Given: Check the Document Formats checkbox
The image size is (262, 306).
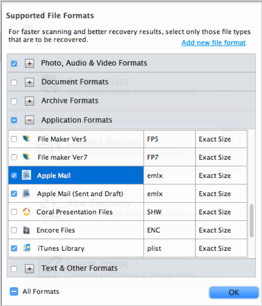Looking at the screenshot, I should 14,82.
